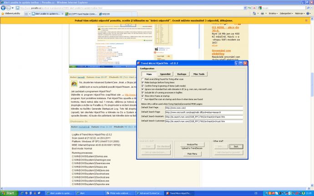This screenshot has height=196, width=314.
Task: Click the Default Start Page input field
Action: click(204, 108)
